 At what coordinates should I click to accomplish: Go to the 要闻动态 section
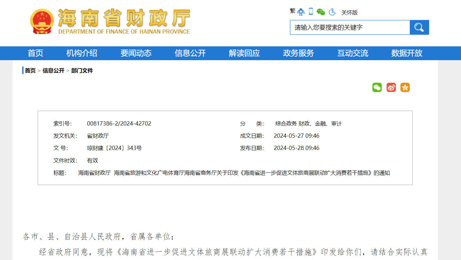point(136,53)
